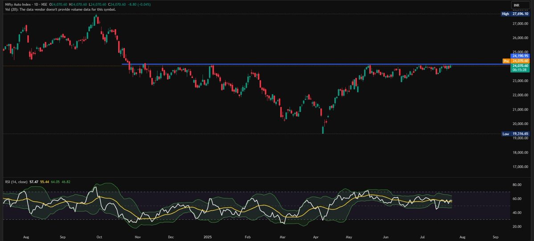Click the 22,000.00 price axis label
This screenshot has width=534, height=241.
coord(520,95)
